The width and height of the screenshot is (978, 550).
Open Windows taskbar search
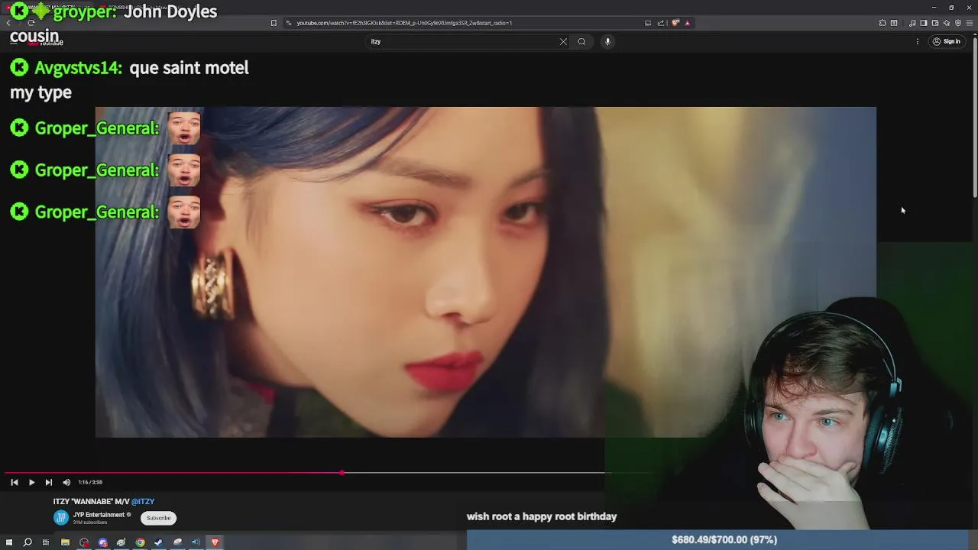click(x=28, y=542)
